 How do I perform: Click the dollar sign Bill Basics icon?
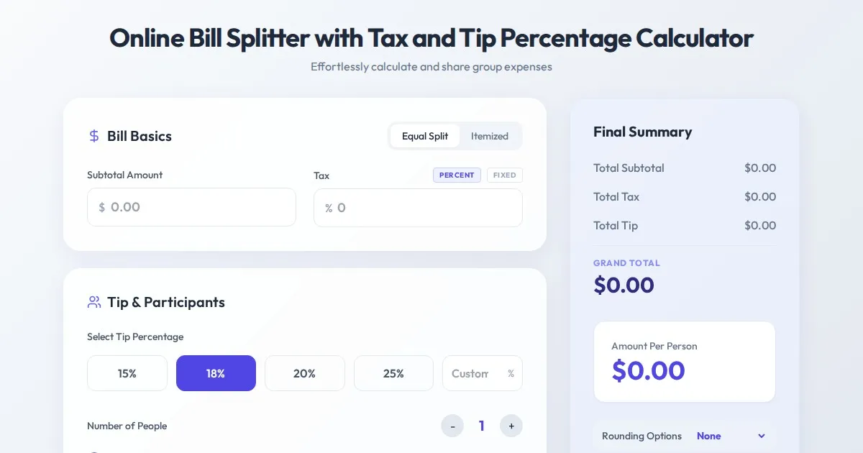click(x=94, y=136)
